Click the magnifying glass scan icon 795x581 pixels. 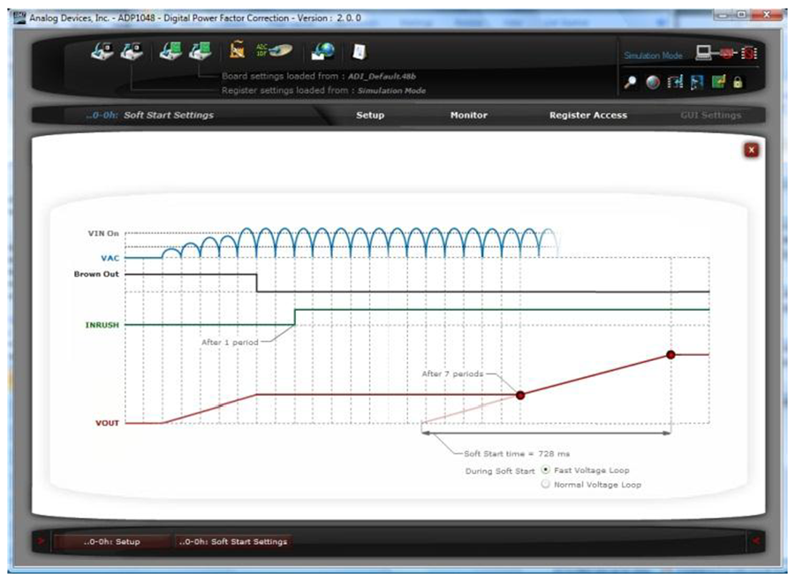point(630,82)
